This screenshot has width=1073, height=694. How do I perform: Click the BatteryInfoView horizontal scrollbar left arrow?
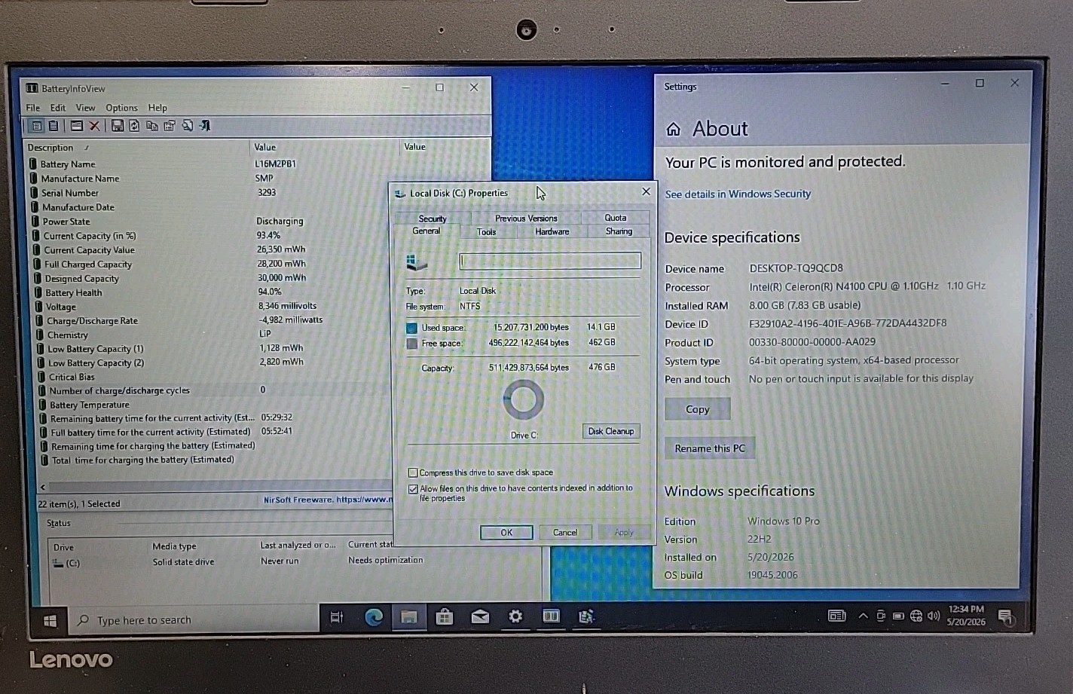click(x=43, y=488)
